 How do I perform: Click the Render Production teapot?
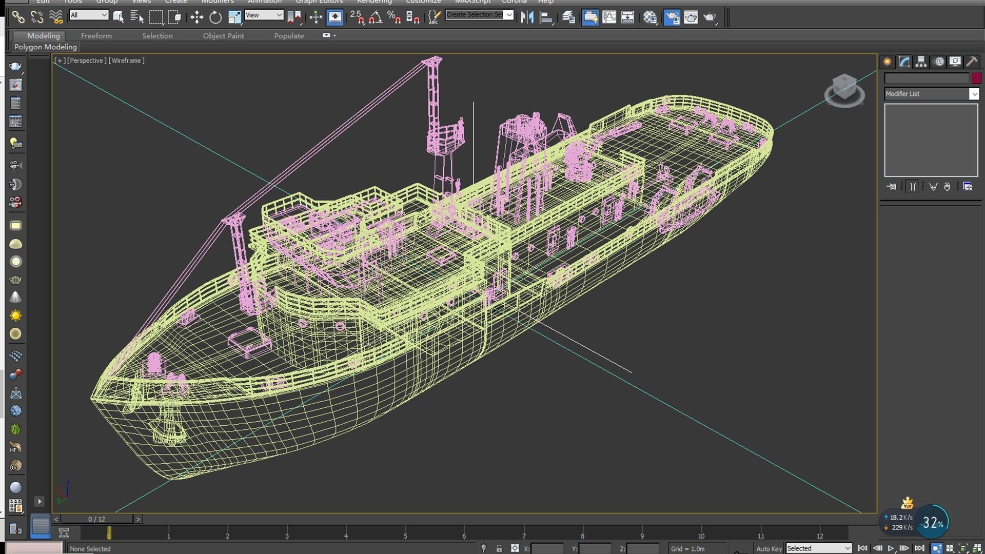click(710, 17)
